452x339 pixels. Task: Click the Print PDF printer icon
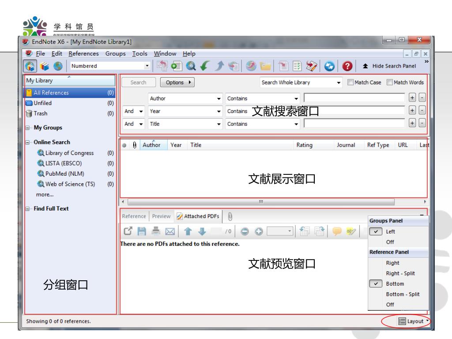[156, 231]
